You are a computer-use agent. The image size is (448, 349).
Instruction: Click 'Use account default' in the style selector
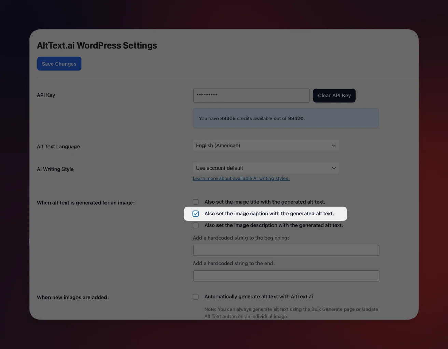[x=219, y=168]
